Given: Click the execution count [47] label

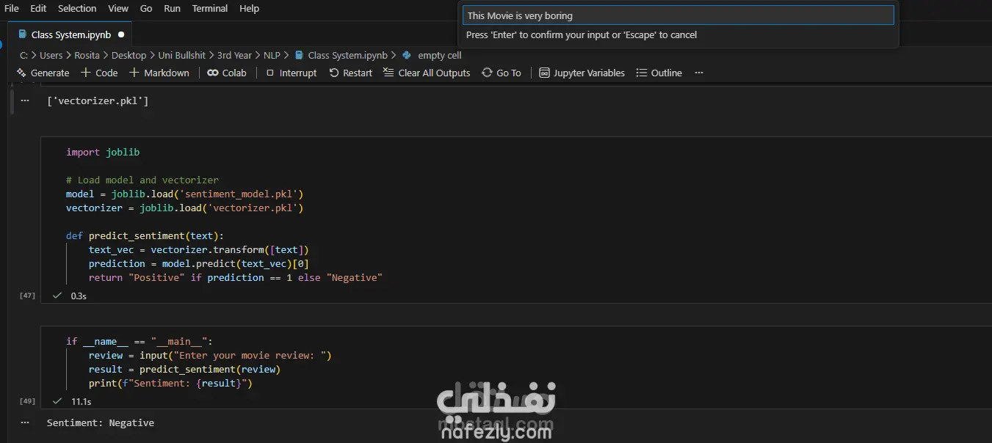Looking at the screenshot, I should pyautogui.click(x=28, y=295).
